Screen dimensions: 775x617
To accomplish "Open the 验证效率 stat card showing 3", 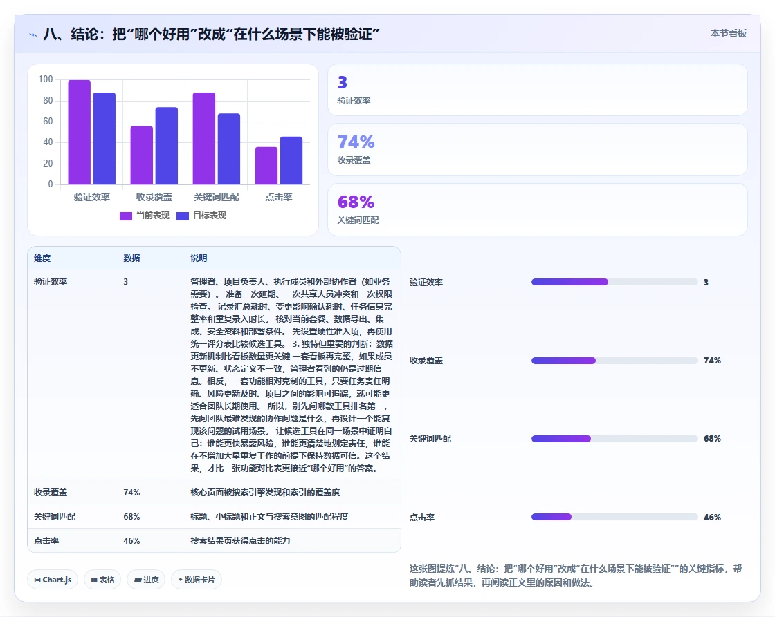I will point(537,90).
